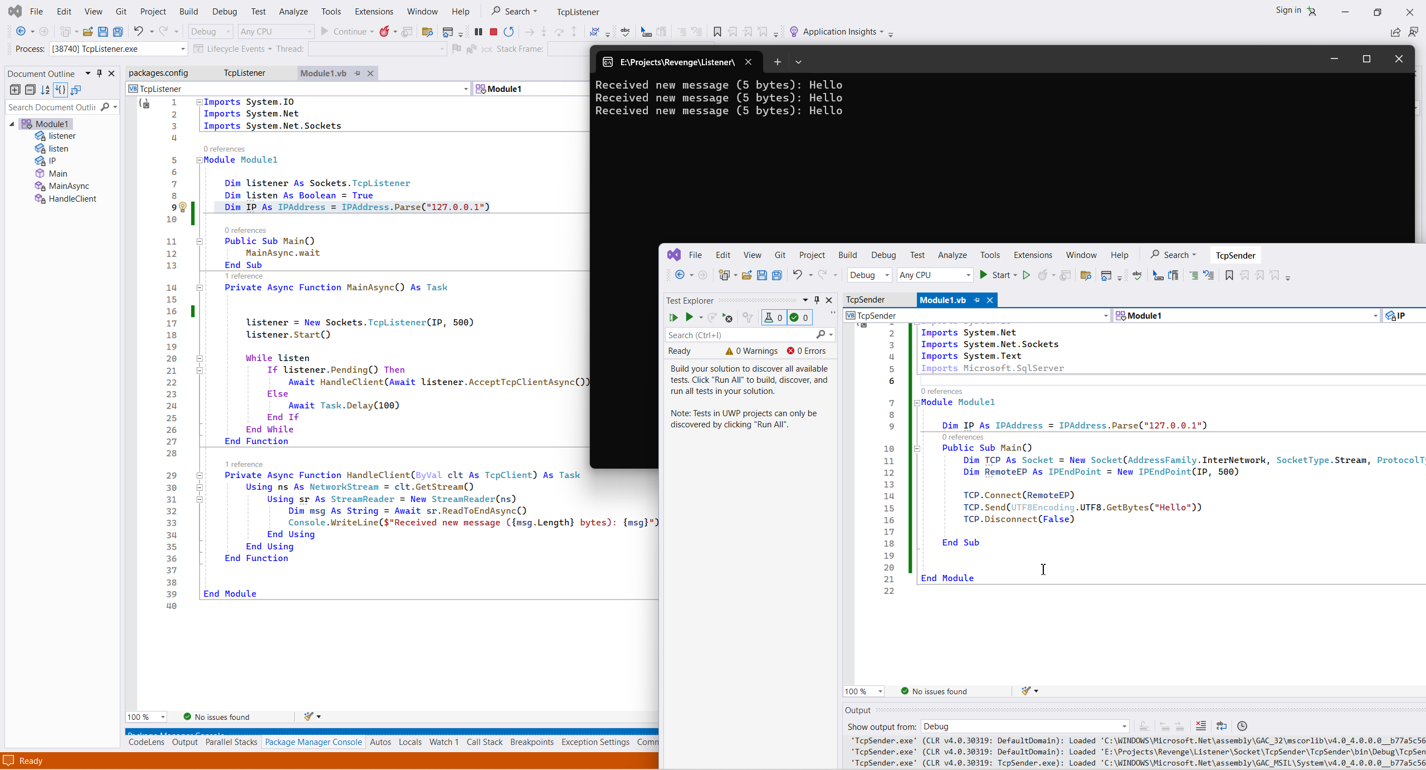Image resolution: width=1426 pixels, height=770 pixels.
Task: Click Run All Tests icon in Test Explorer
Action: 673,318
